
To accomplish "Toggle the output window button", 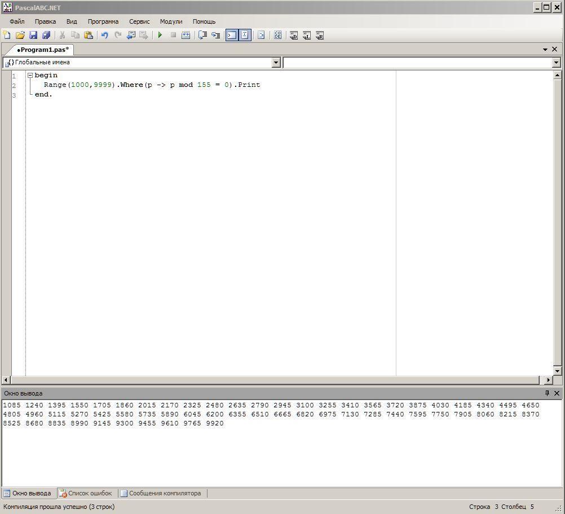I will (x=232, y=35).
